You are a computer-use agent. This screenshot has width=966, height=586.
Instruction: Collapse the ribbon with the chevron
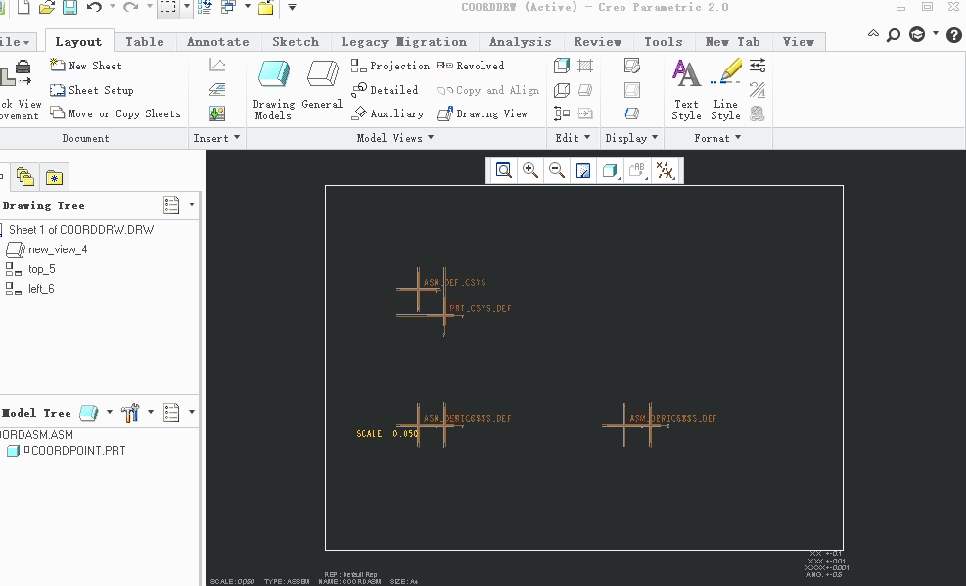tap(873, 34)
